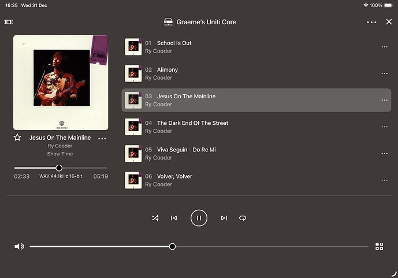This screenshot has height=278, width=398.
Task: Mute using the volume speaker icon
Action: [x=19, y=246]
